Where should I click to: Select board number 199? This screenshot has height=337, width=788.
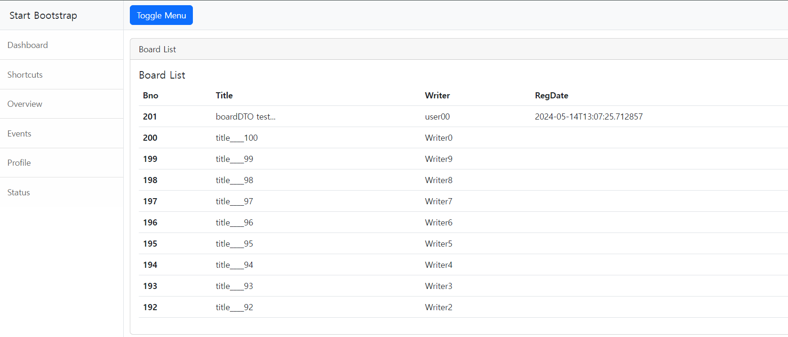(150, 159)
